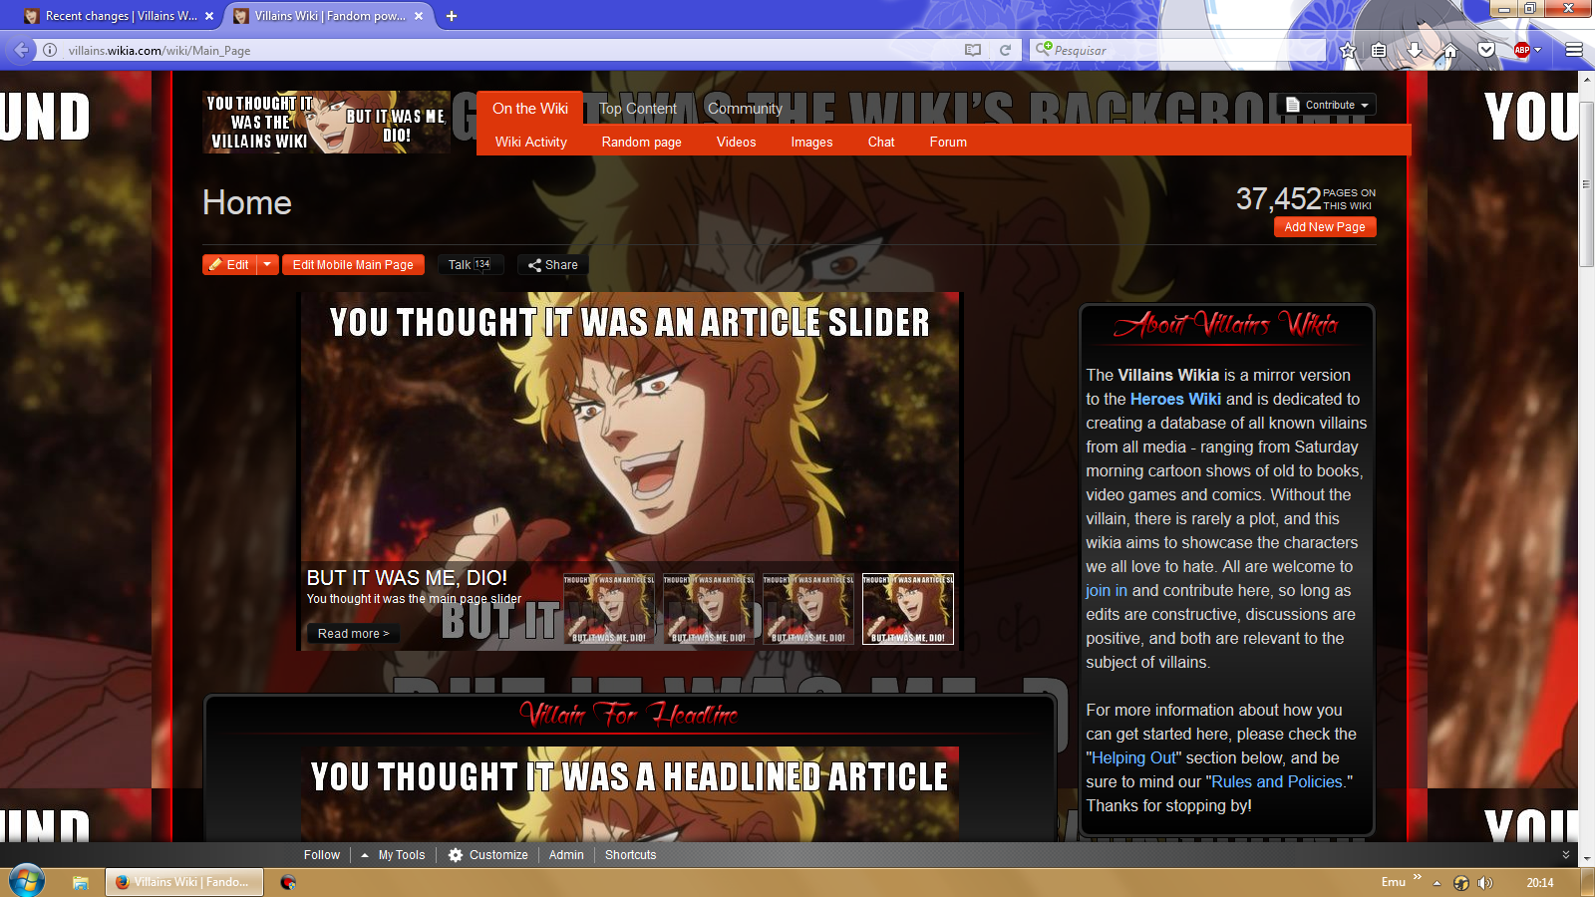Click the Pesquisar search field

[x=1178, y=50]
